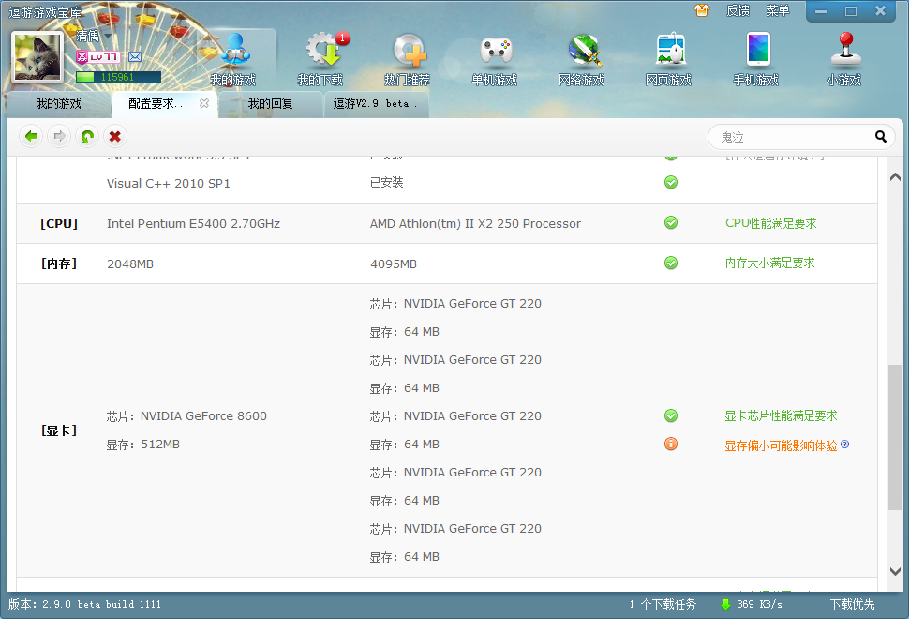Stop loading with the red X icon
Image resolution: width=909 pixels, height=619 pixels.
click(x=114, y=136)
